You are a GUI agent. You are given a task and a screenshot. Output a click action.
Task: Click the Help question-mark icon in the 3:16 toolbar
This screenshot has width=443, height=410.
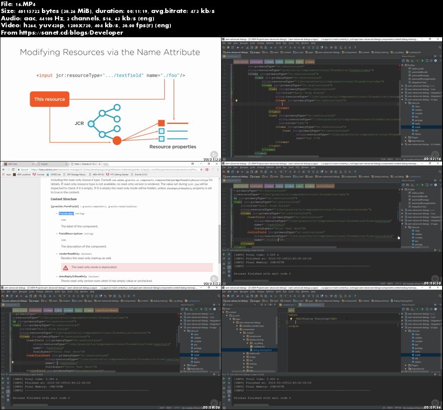pyautogui.click(x=355, y=48)
